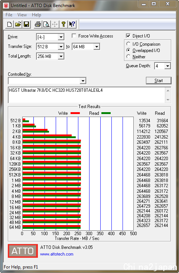Click the New document toolbar icon

click(10, 24)
